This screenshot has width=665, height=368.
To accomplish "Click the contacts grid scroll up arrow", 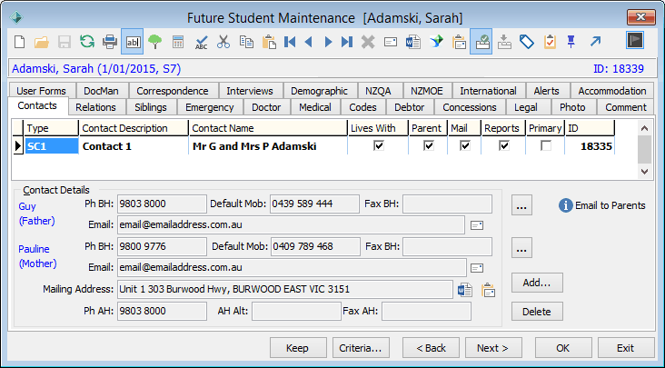I will (645, 128).
